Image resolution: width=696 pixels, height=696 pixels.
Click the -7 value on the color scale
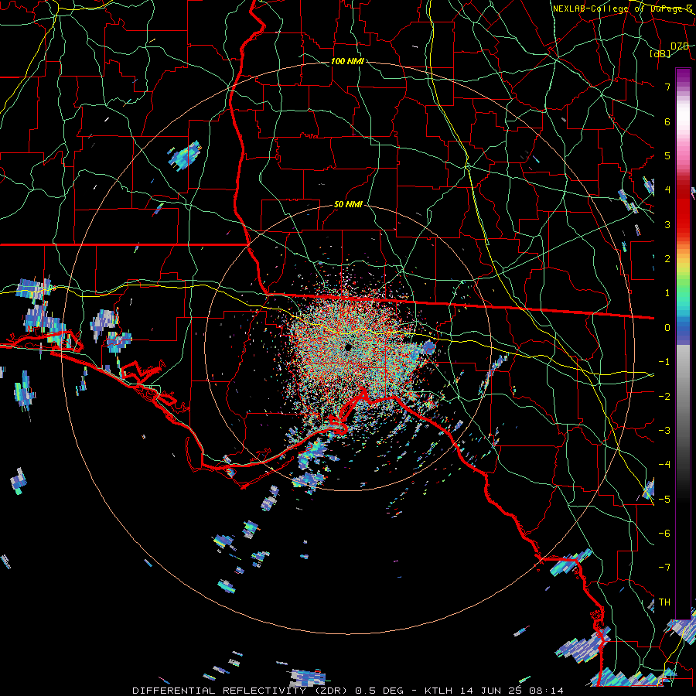[x=664, y=568]
